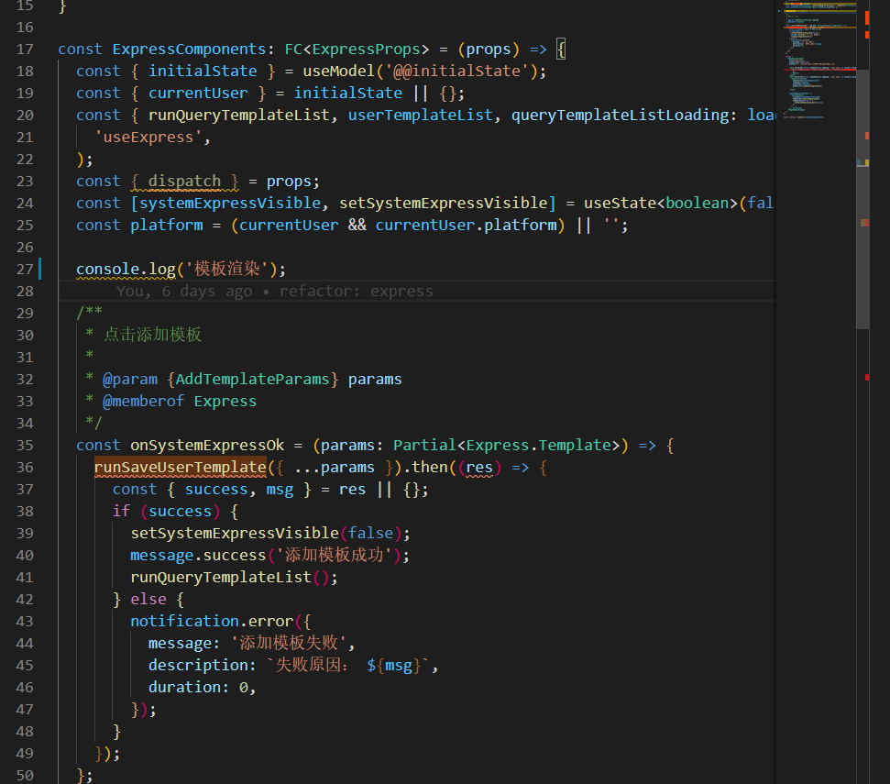
Task: Place cursor on the underlined dispatch warning
Action: click(x=184, y=181)
